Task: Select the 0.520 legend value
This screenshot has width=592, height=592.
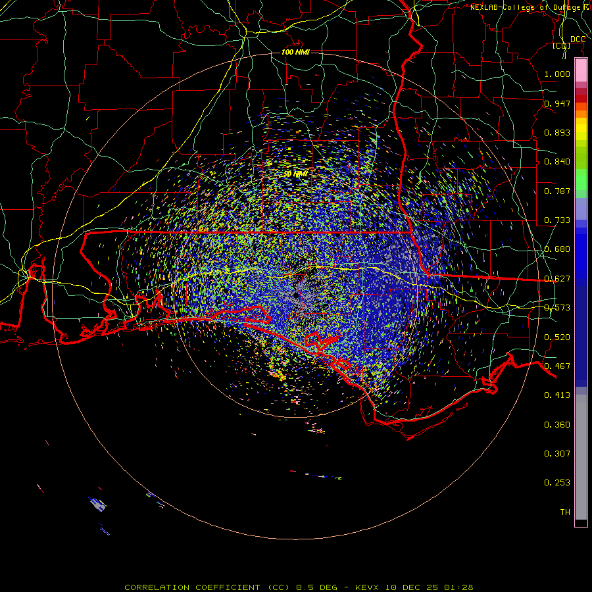Action: (557, 337)
